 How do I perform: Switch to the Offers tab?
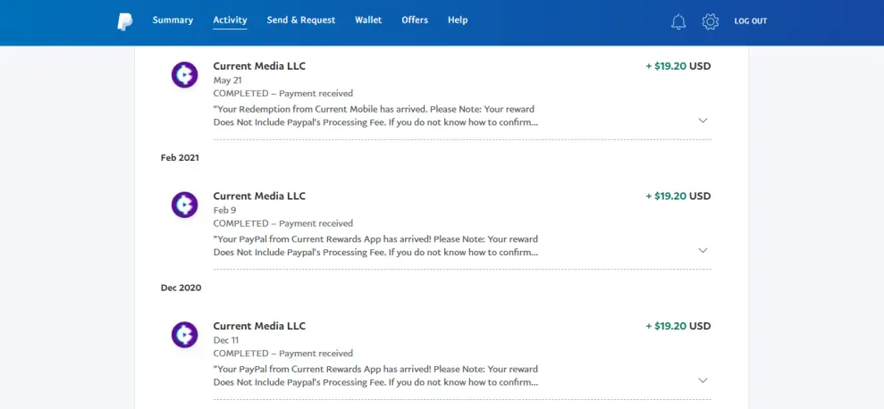tap(415, 21)
